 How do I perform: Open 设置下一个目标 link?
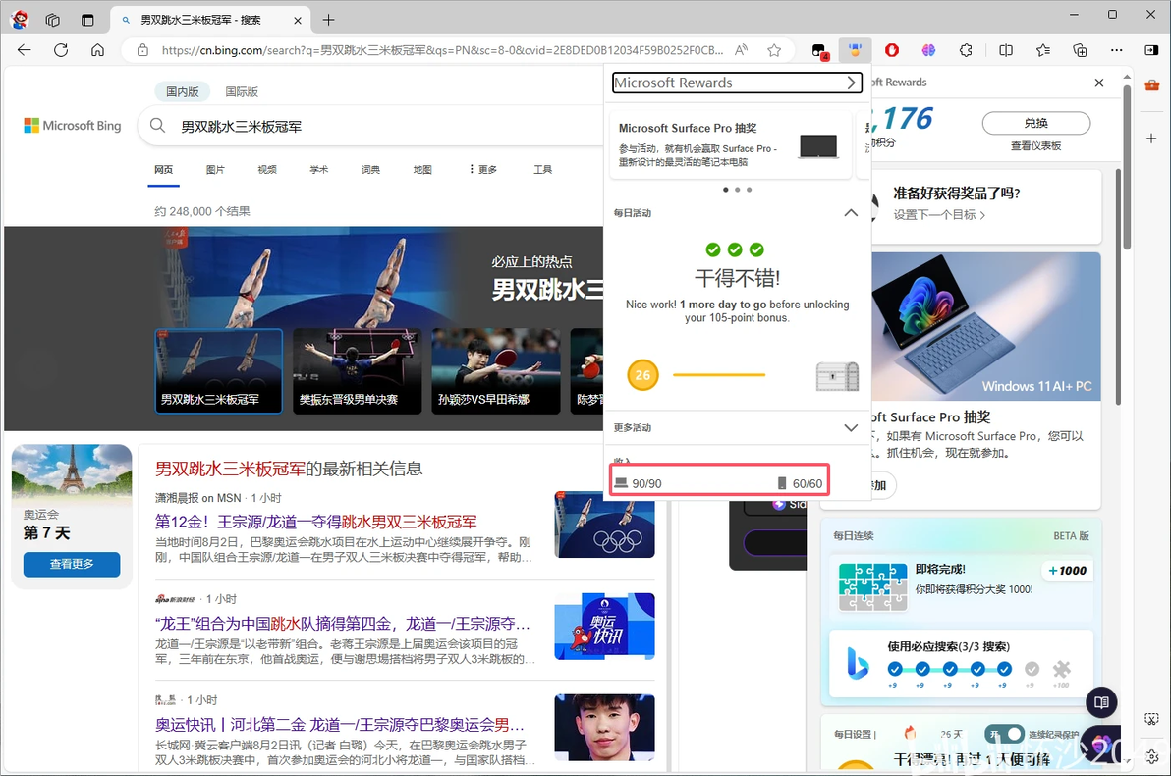(x=939, y=214)
